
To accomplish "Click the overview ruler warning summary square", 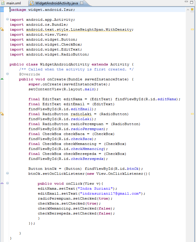I will pyautogui.click(x=192, y=10).
